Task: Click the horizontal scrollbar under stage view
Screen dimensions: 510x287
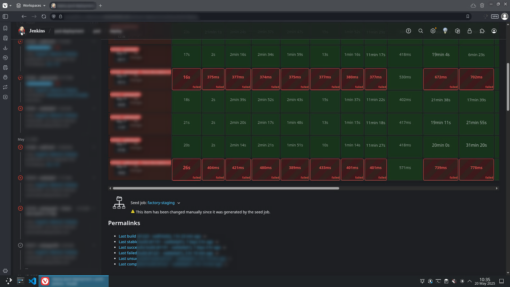Action: pyautogui.click(x=226, y=188)
